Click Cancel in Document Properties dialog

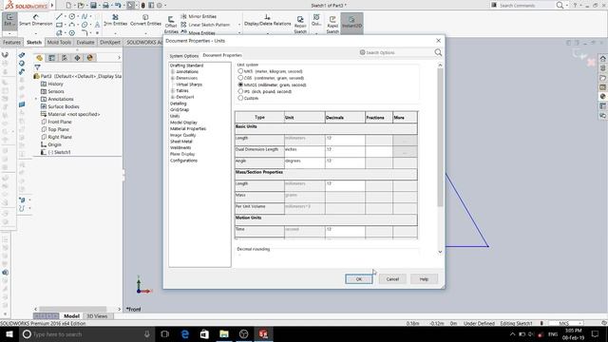pyautogui.click(x=392, y=278)
